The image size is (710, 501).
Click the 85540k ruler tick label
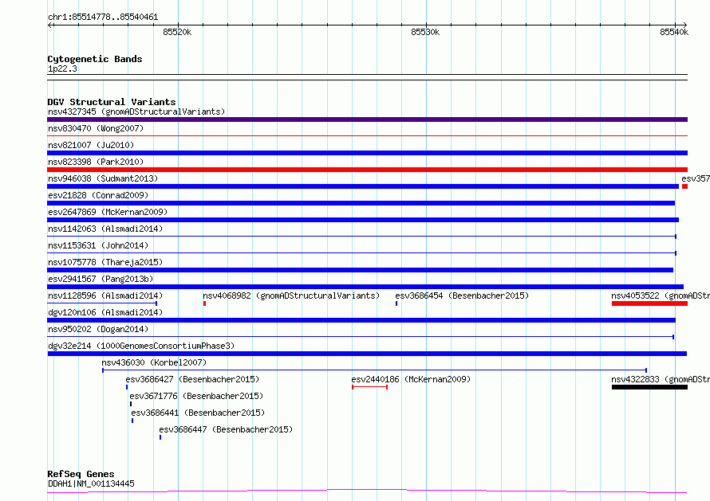click(x=674, y=32)
